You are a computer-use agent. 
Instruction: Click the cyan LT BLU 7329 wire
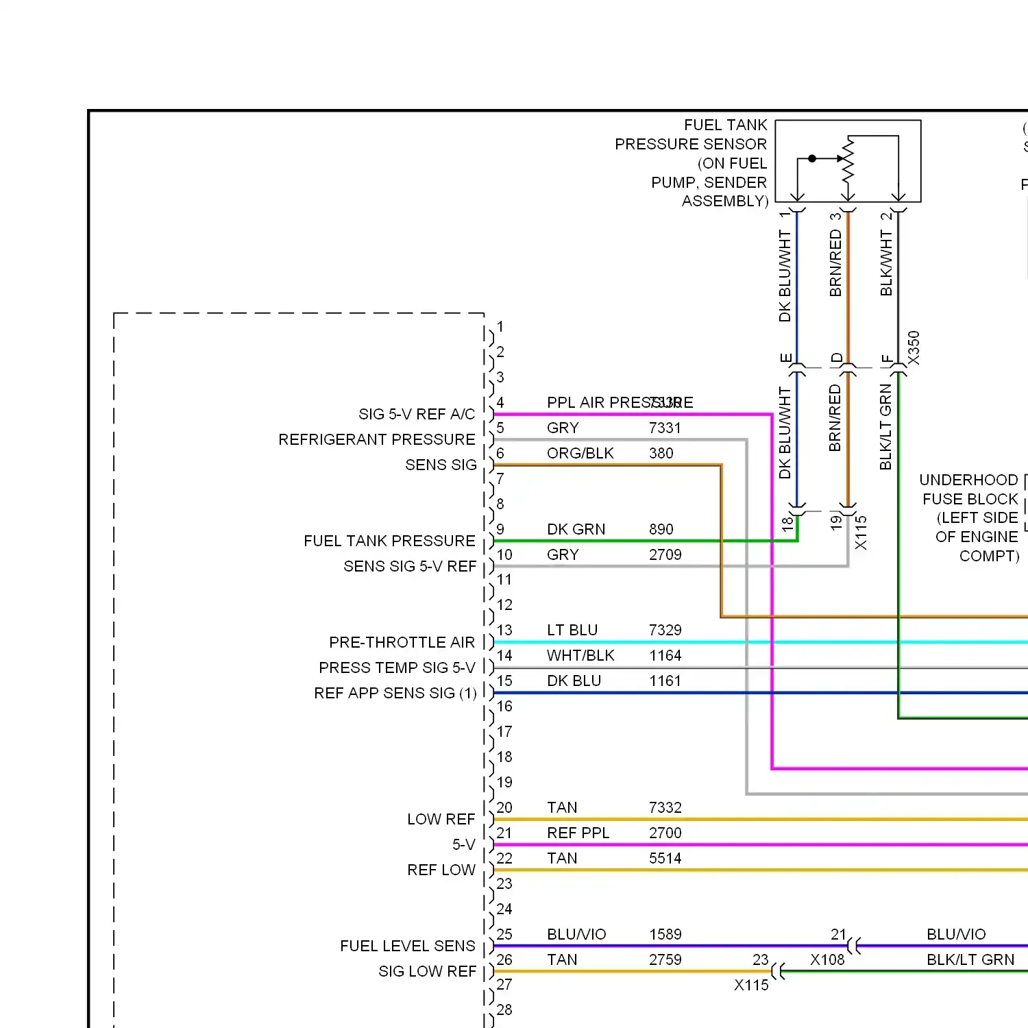pyautogui.click(x=761, y=642)
